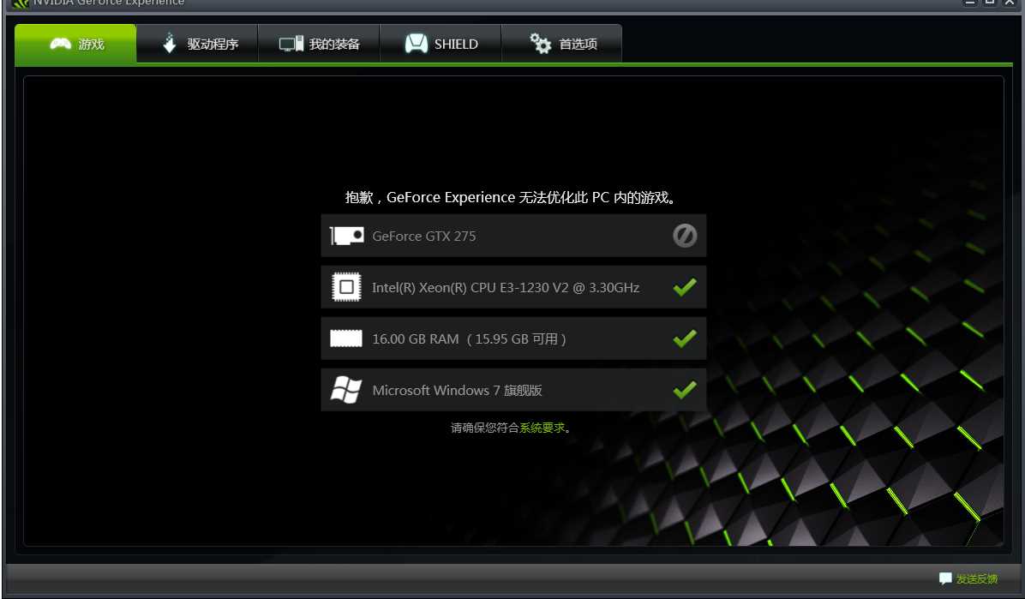Click the feedback speech bubble icon
The image size is (1025, 599).
coord(945,578)
